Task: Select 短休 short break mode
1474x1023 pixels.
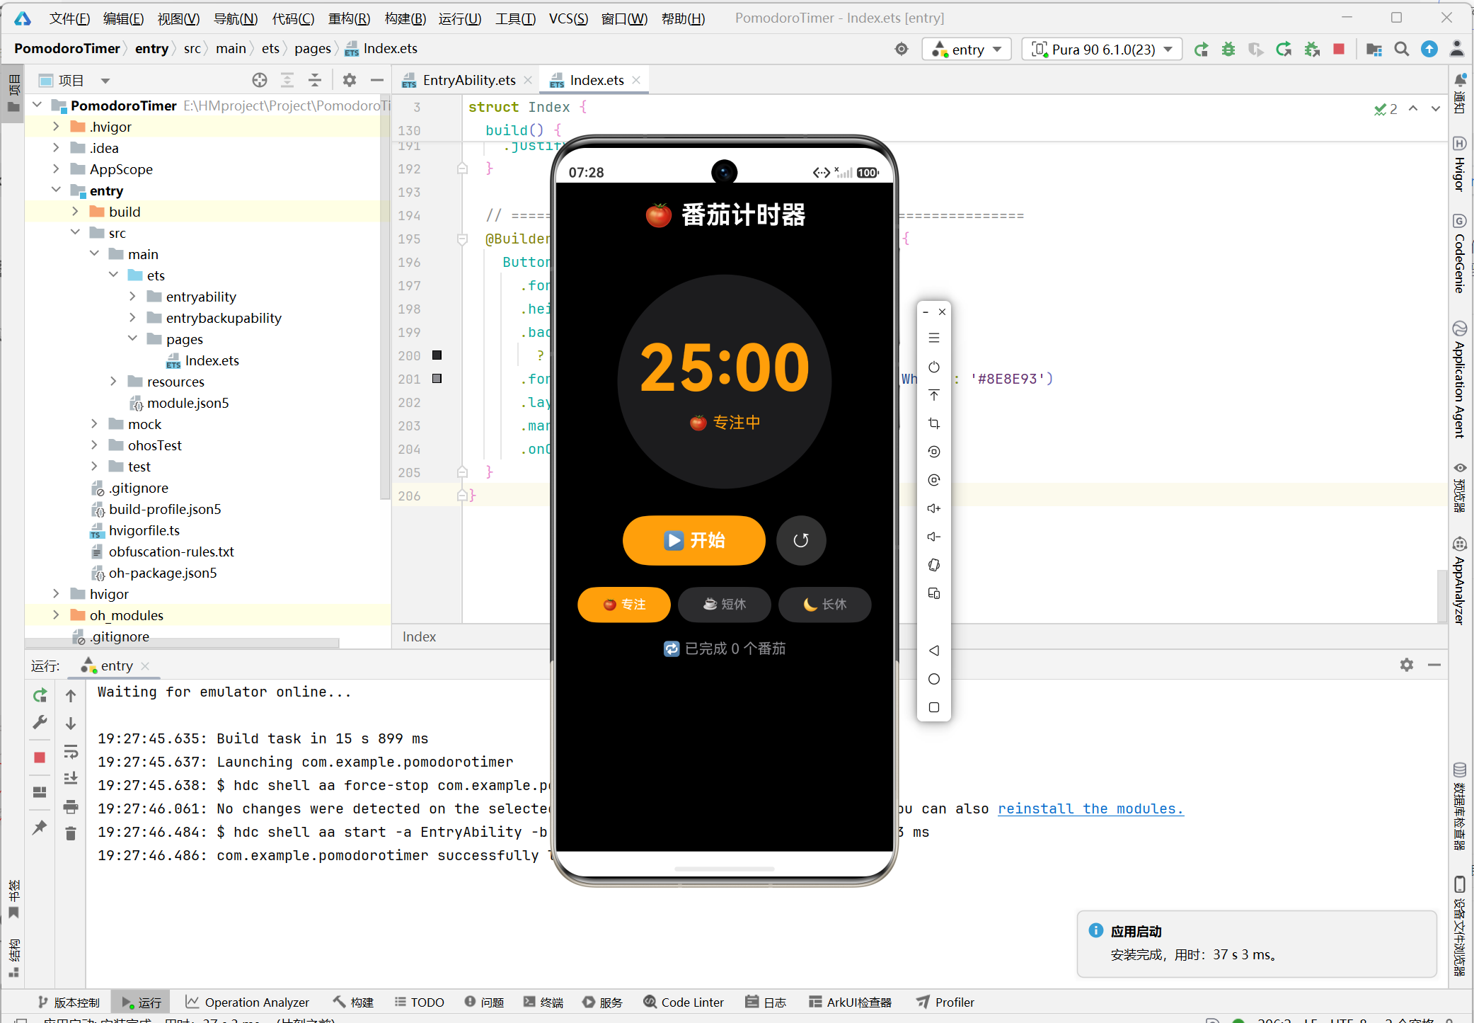Action: pyautogui.click(x=725, y=605)
